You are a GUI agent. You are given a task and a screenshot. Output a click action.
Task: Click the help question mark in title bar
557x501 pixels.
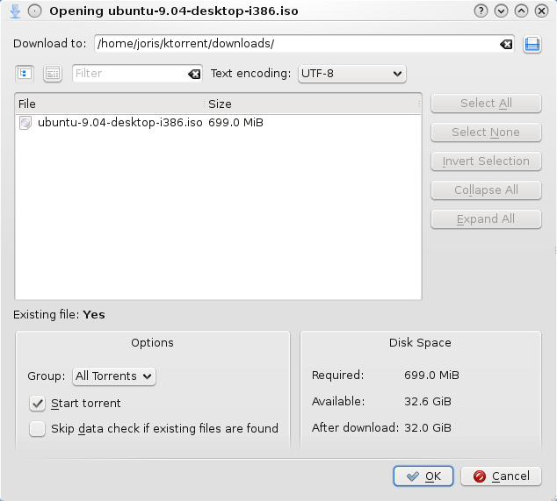coord(481,11)
